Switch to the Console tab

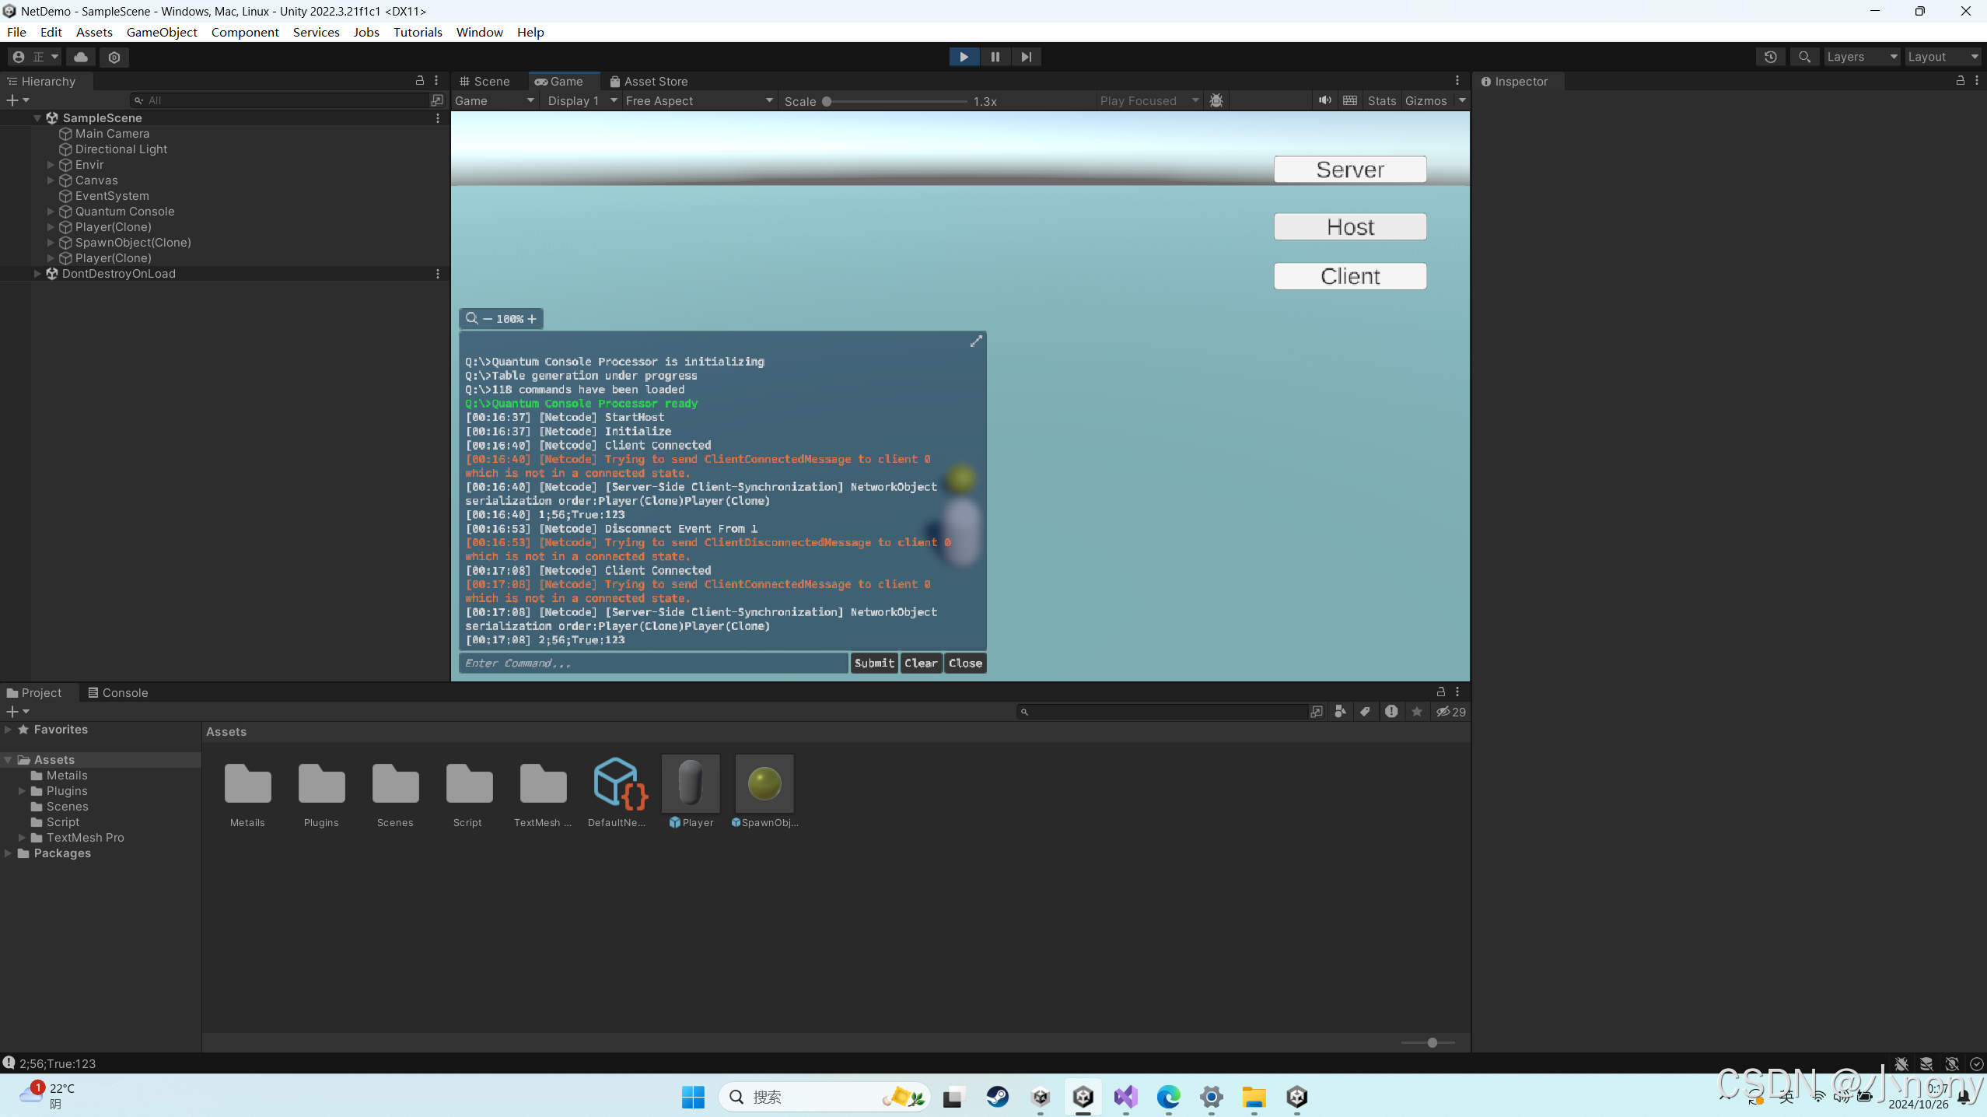pos(117,692)
